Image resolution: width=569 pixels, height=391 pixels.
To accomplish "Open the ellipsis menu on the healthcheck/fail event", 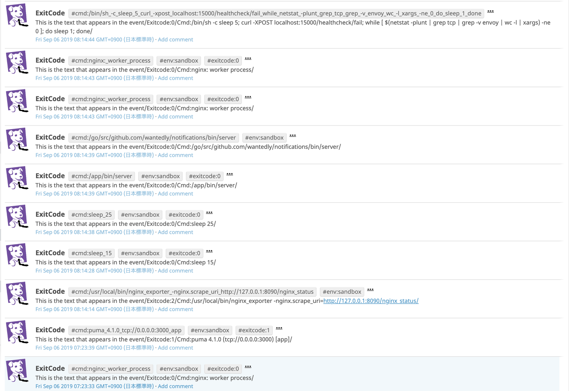I will pyautogui.click(x=490, y=11).
